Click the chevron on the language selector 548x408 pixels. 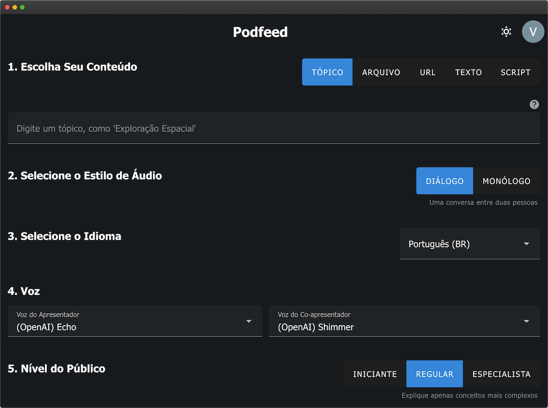[x=526, y=244]
